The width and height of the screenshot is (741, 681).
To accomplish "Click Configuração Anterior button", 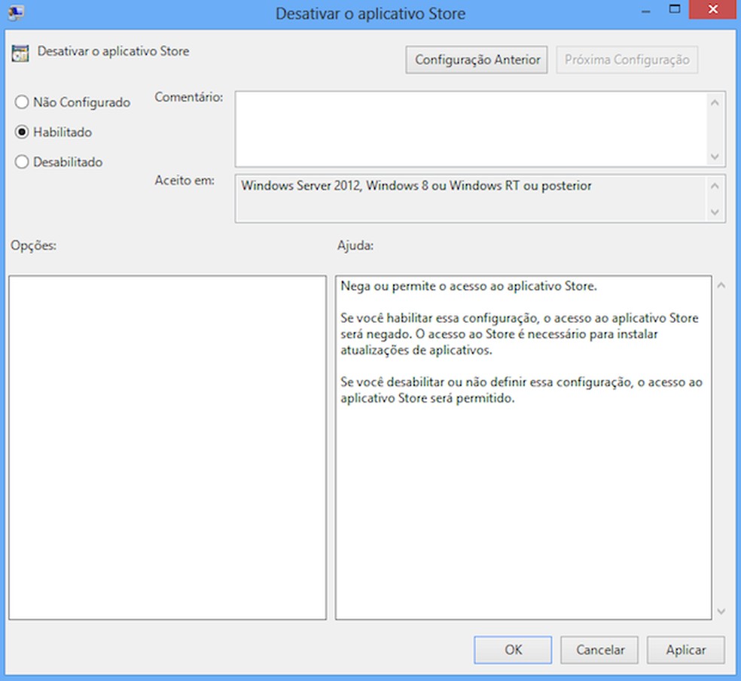I will (x=477, y=59).
